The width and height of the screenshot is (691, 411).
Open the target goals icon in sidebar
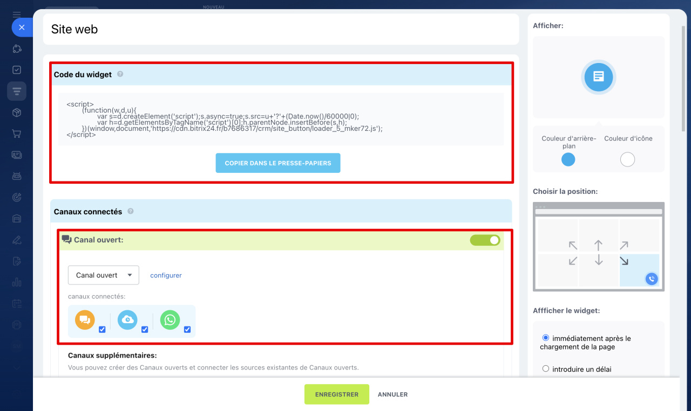click(x=17, y=198)
